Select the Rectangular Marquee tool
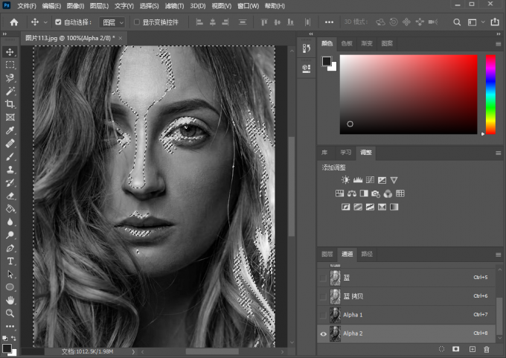The width and height of the screenshot is (506, 358). tap(10, 65)
